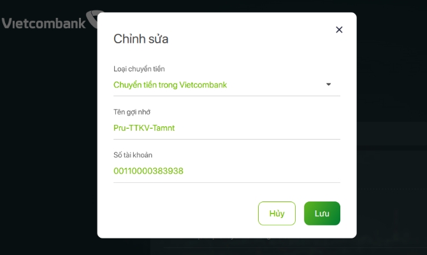This screenshot has height=255, width=427.
Task: Click the 'Số tài khoản' label
Action: pyautogui.click(x=133, y=155)
